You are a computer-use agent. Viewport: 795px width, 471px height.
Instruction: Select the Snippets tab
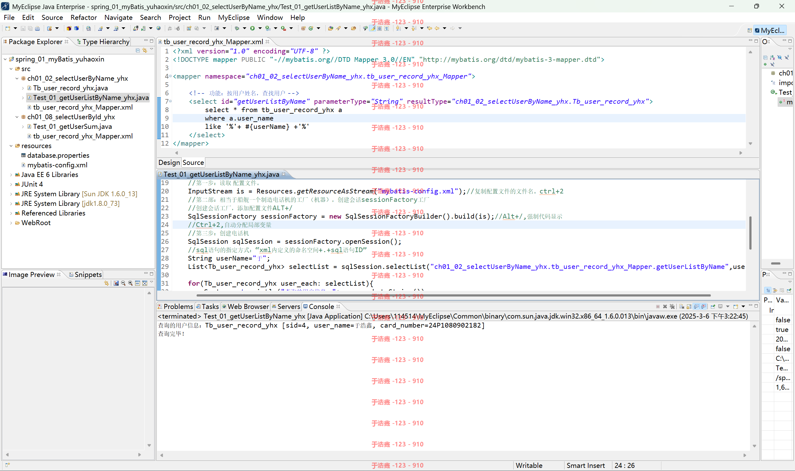coord(85,274)
